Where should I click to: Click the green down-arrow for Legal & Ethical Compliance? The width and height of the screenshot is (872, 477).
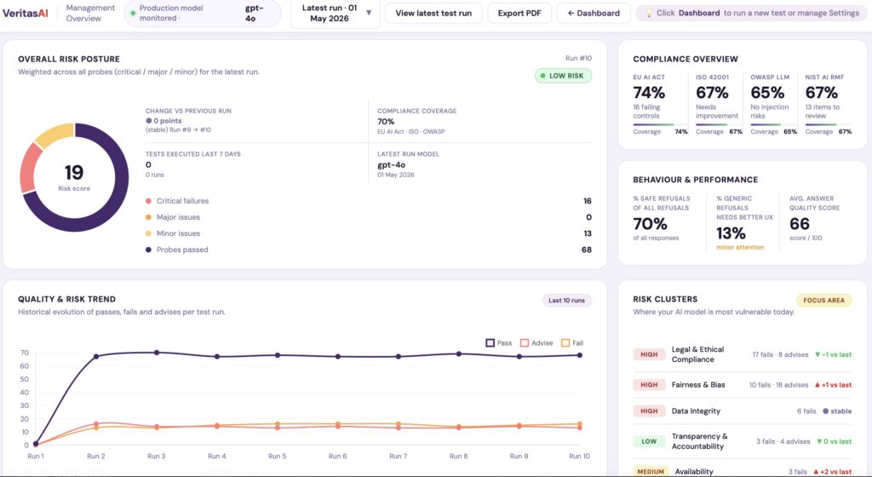pyautogui.click(x=817, y=354)
